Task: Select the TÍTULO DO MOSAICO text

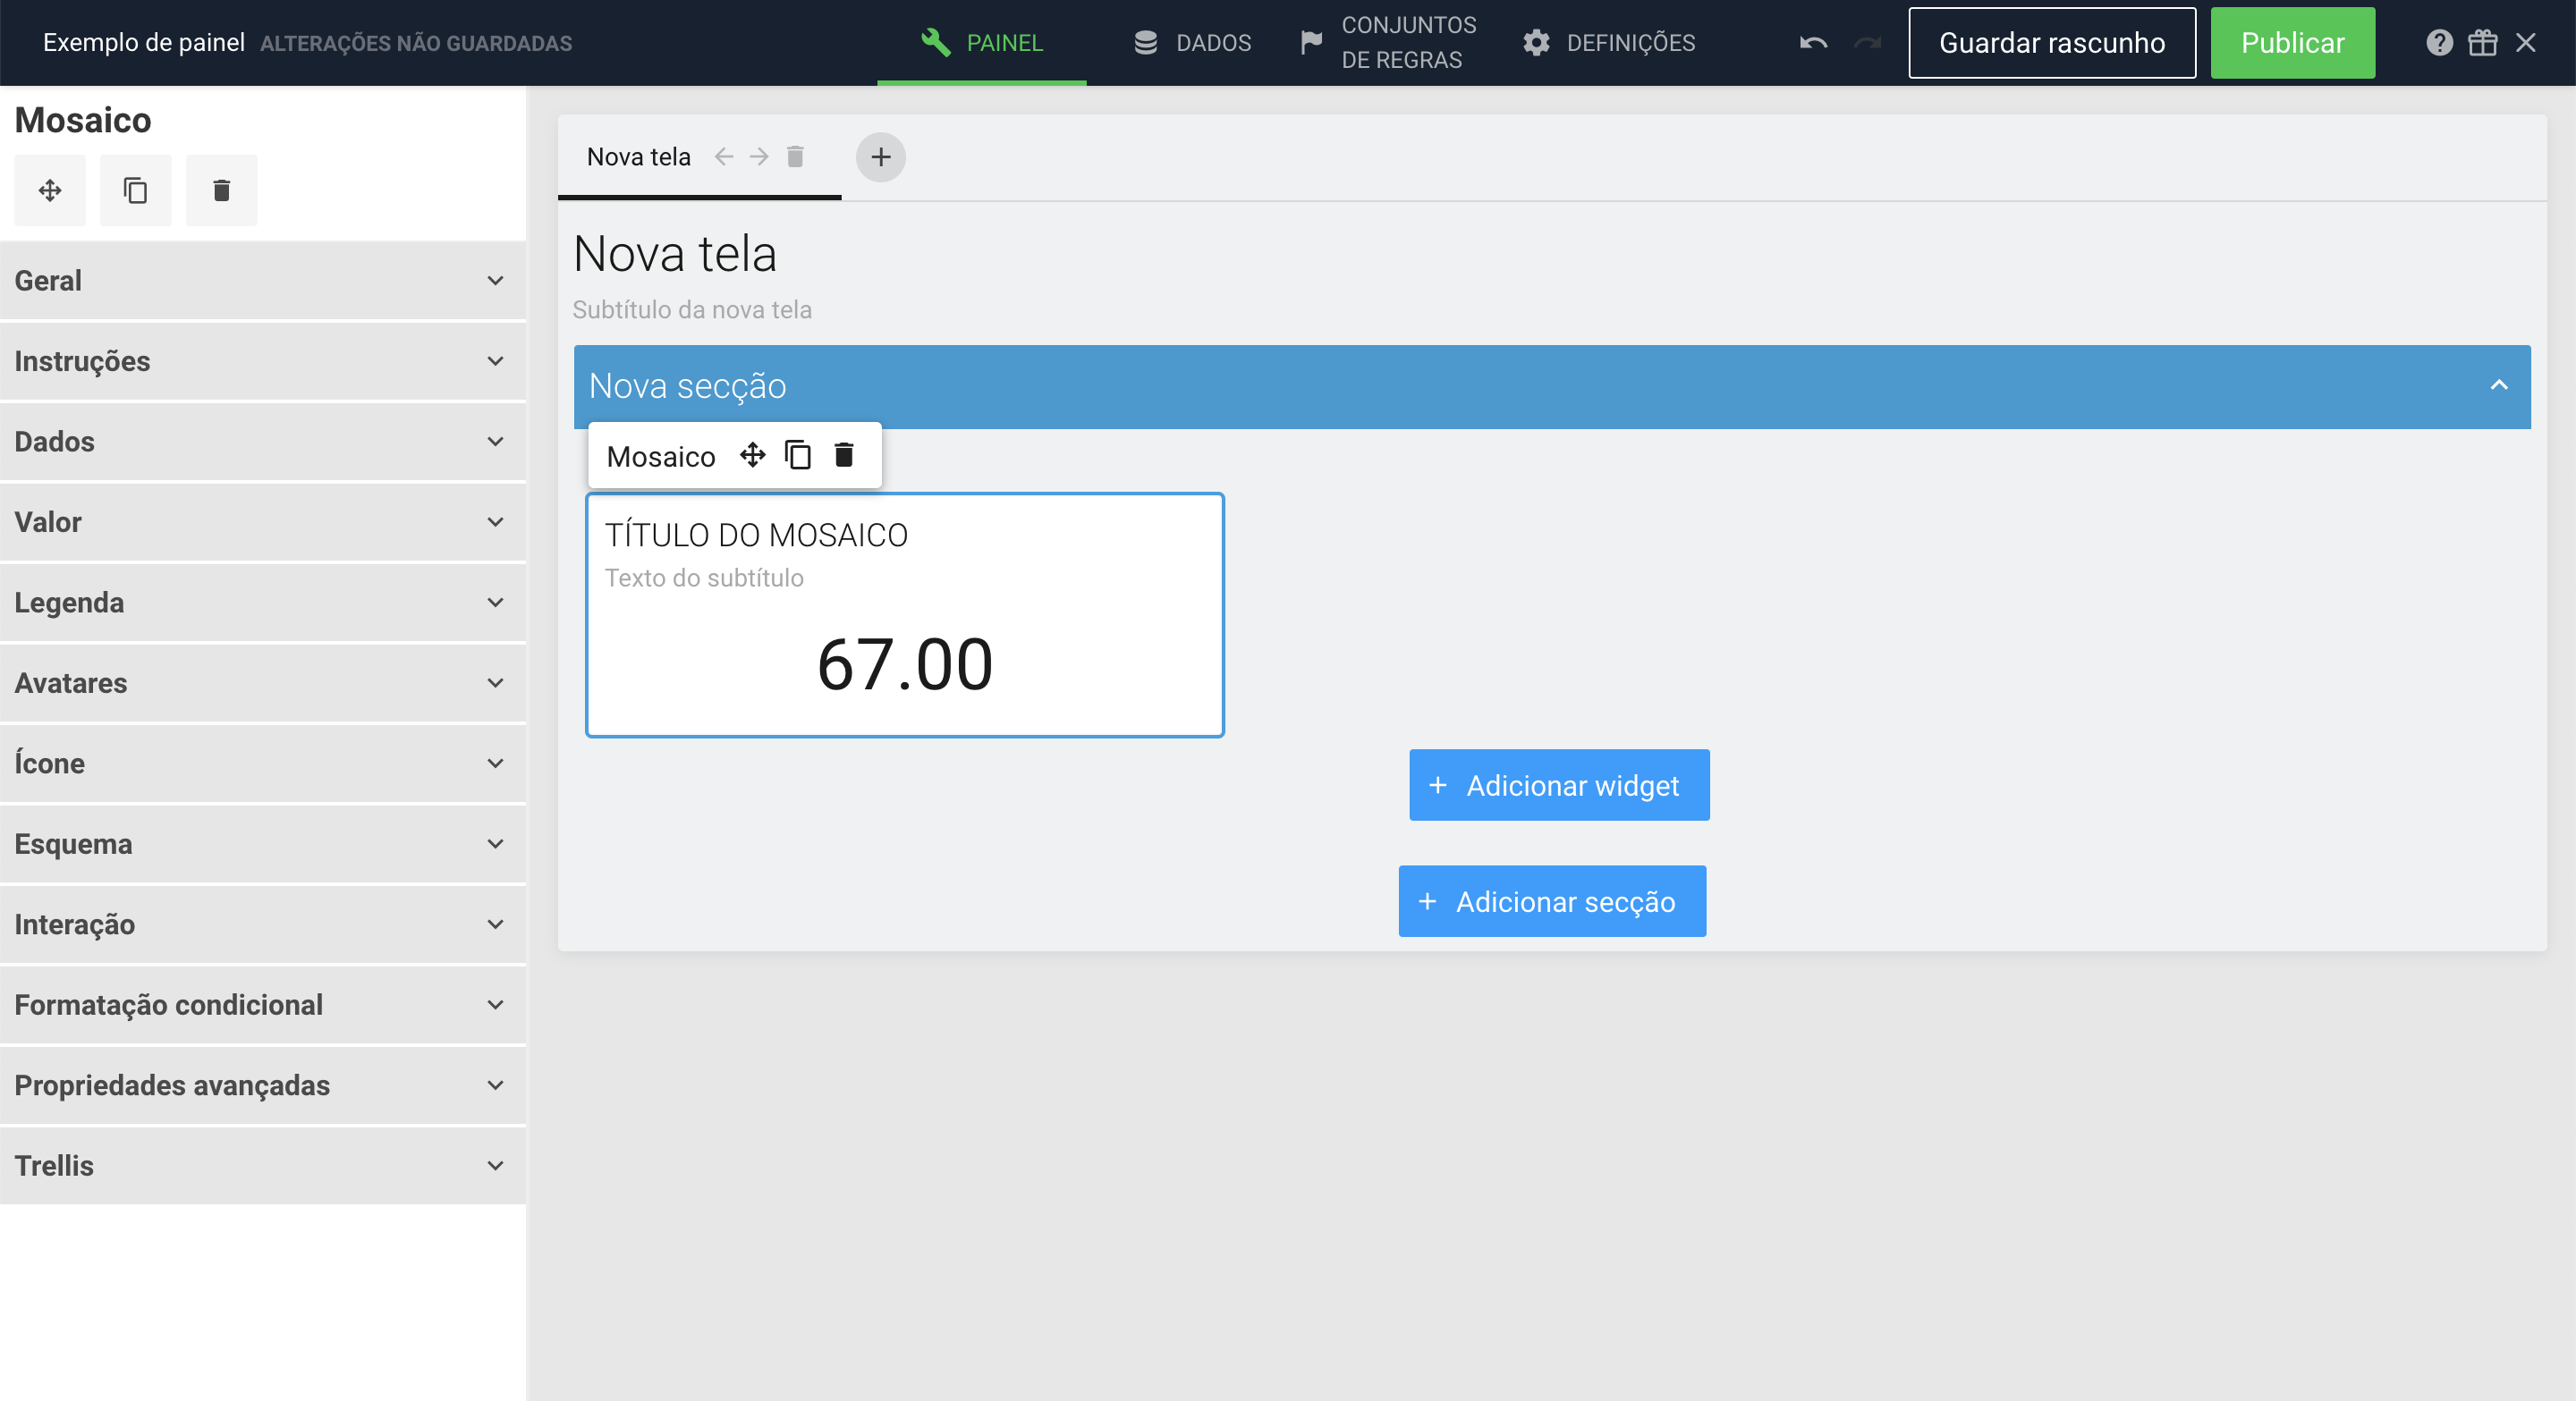Action: (756, 536)
